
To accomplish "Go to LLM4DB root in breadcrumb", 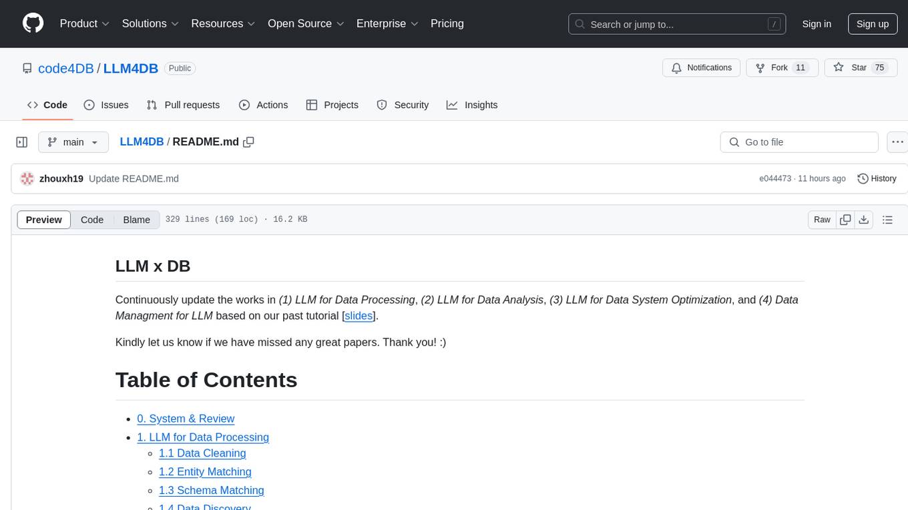I will tap(142, 142).
